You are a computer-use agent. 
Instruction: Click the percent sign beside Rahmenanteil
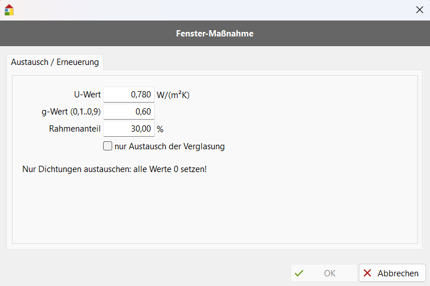coord(160,129)
